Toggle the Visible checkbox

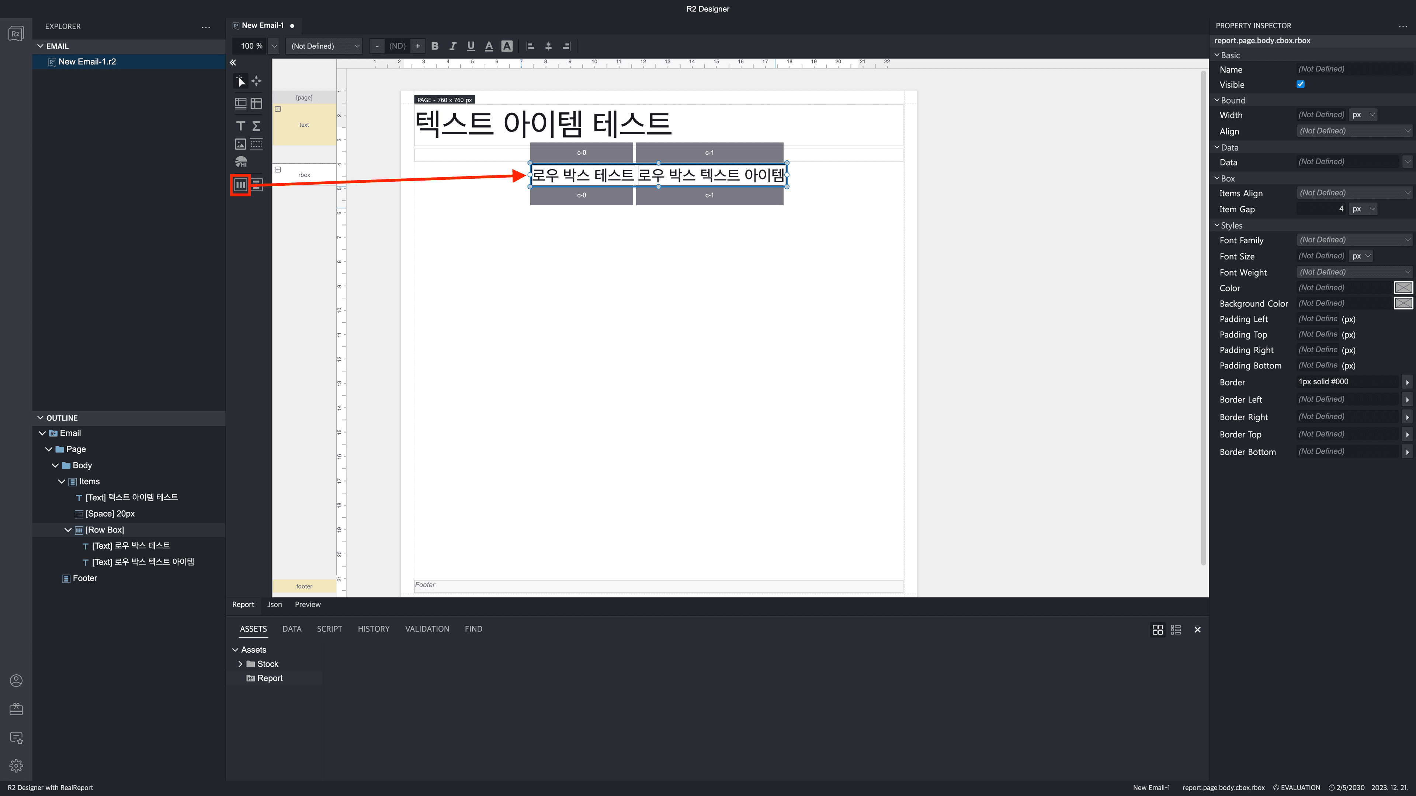1301,84
